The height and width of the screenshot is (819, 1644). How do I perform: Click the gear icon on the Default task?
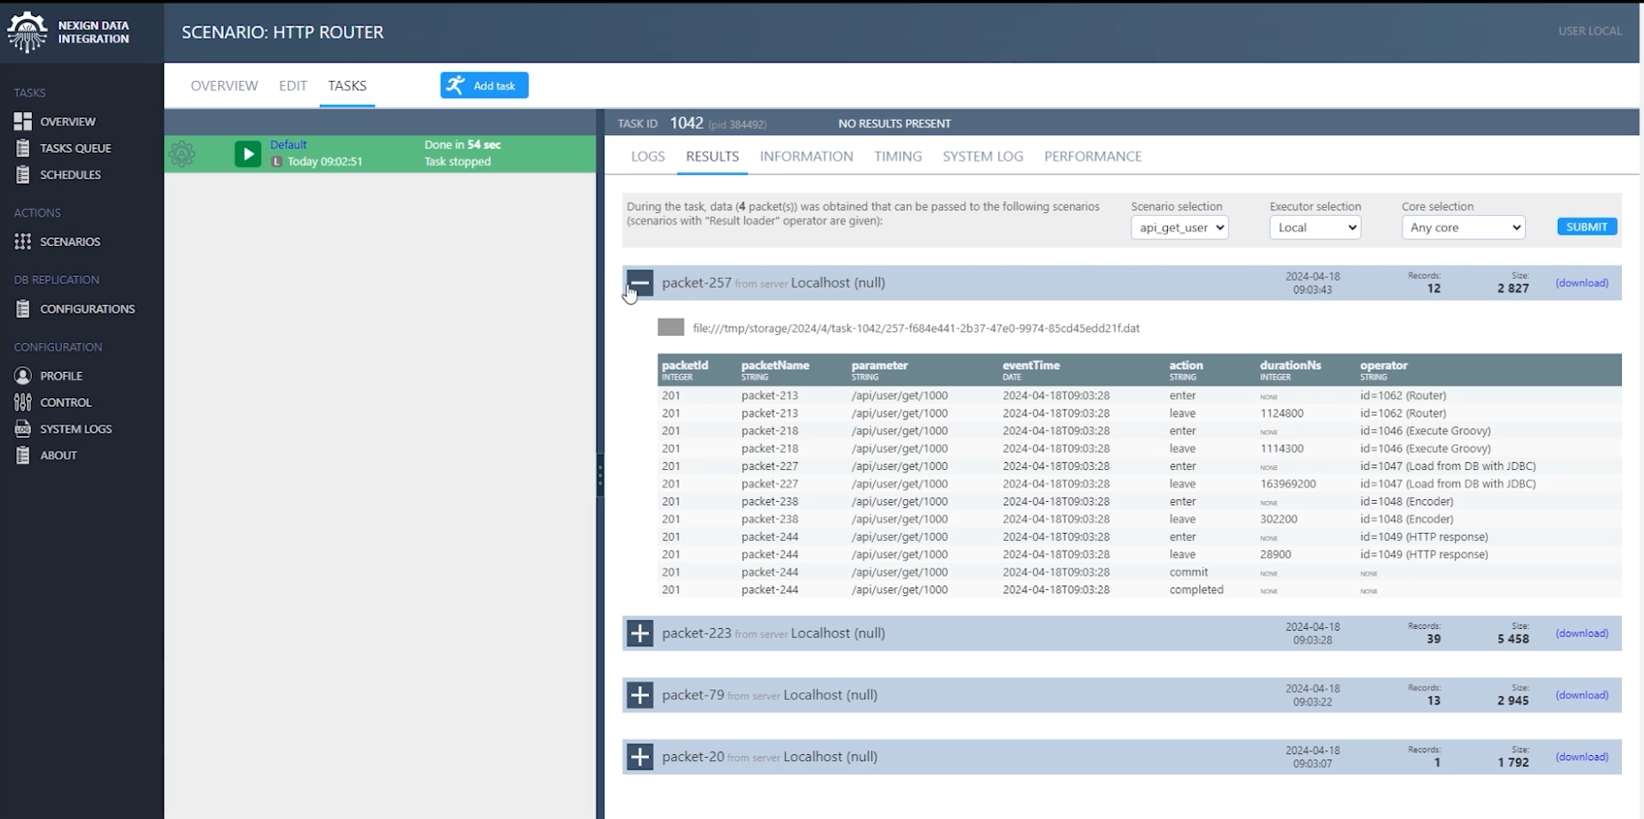[x=183, y=154]
